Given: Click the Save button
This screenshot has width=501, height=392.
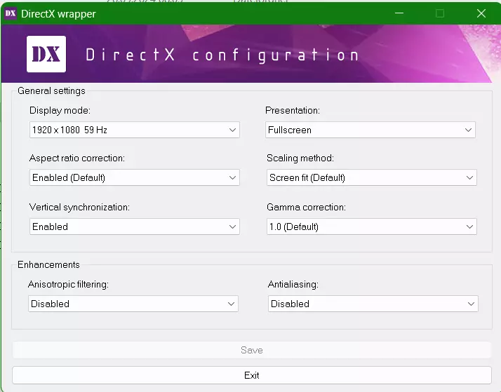Looking at the screenshot, I should pyautogui.click(x=252, y=350).
